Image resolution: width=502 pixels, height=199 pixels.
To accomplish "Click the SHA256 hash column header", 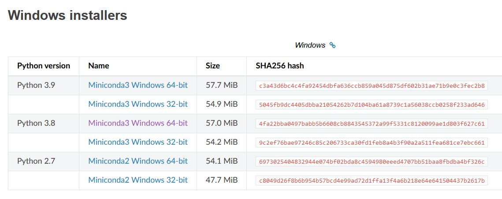I will 280,66.
